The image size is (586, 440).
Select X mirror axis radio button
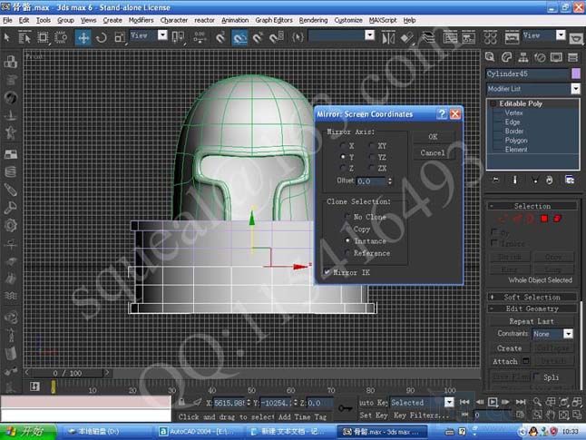click(343, 145)
